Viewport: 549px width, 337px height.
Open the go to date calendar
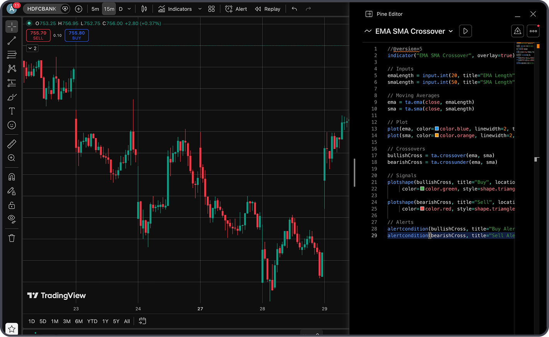tap(142, 321)
